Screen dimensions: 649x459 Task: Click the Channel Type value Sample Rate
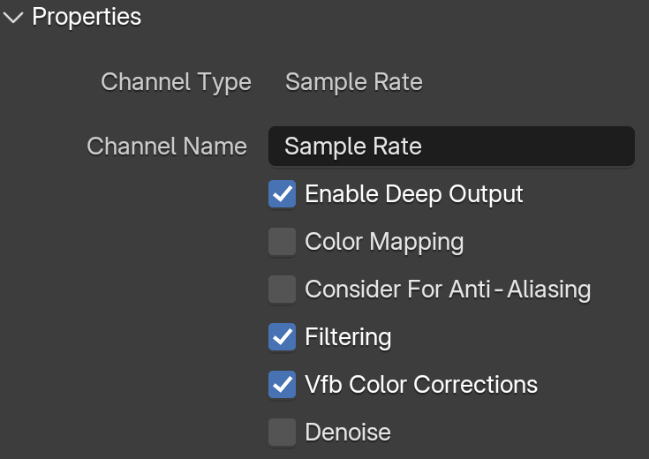[x=354, y=82]
